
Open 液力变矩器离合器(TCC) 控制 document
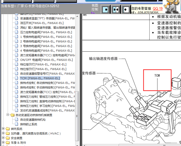(x=48, y=92)
